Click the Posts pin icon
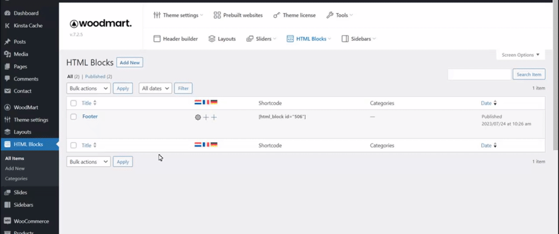The image size is (559, 234). click(x=7, y=42)
